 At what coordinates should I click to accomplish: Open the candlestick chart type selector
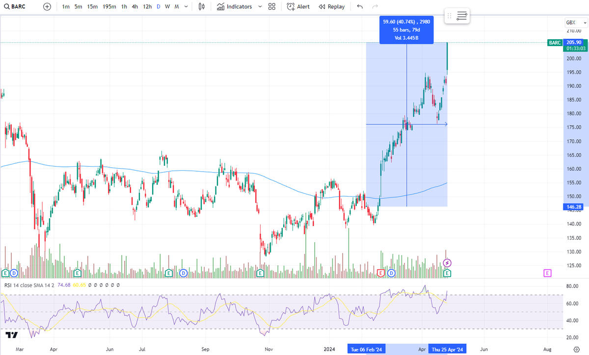click(x=202, y=7)
